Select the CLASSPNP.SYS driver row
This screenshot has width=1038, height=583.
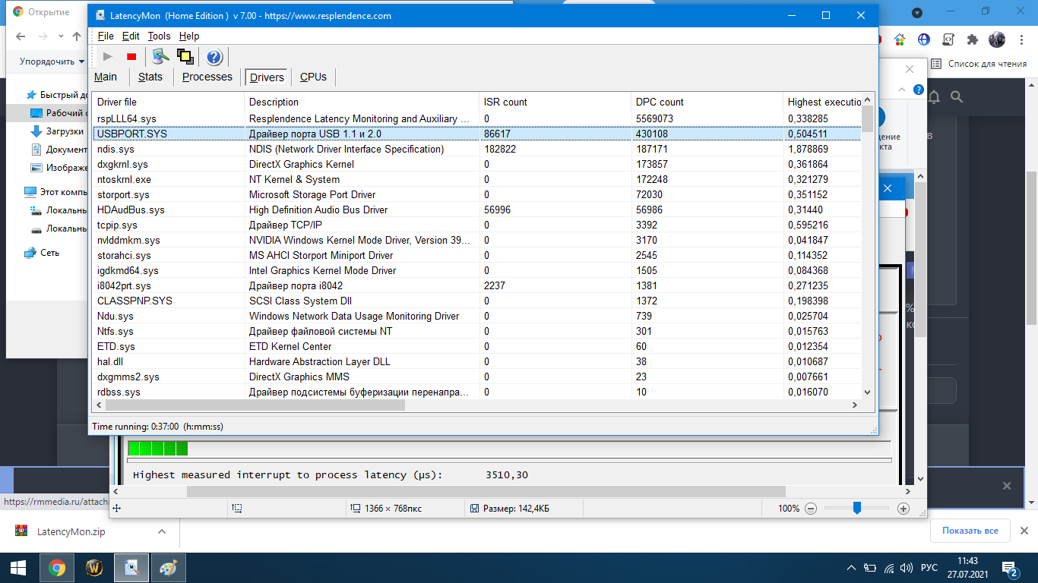click(477, 301)
